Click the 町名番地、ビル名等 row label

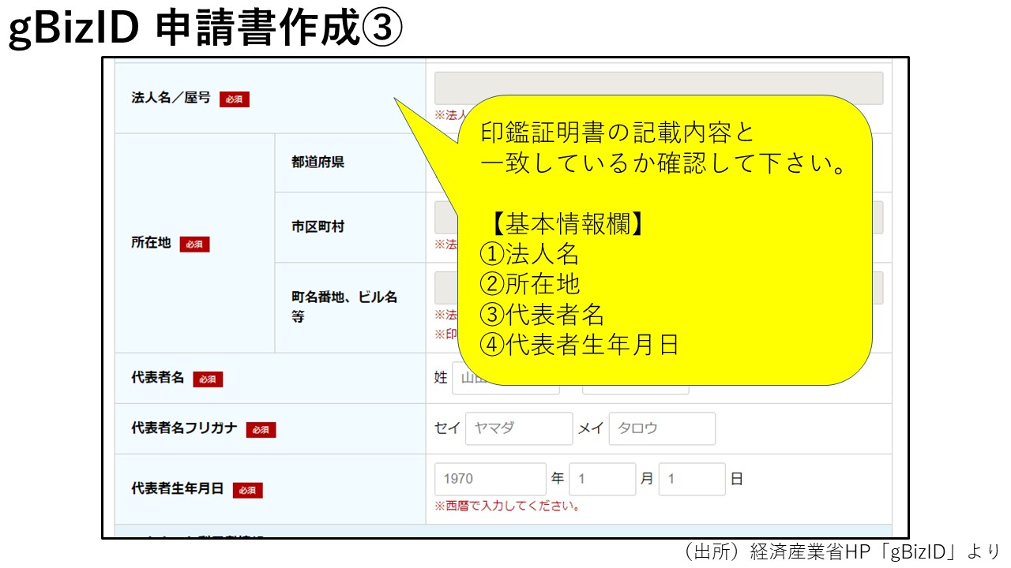coord(344,307)
